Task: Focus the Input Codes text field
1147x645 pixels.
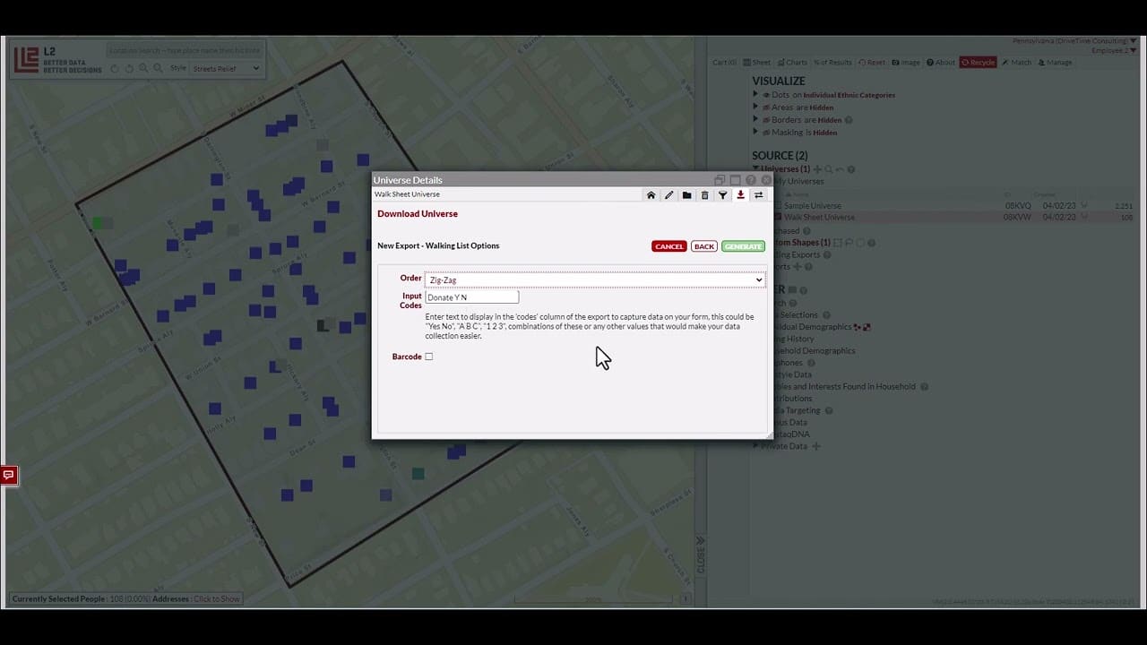Action: (471, 297)
